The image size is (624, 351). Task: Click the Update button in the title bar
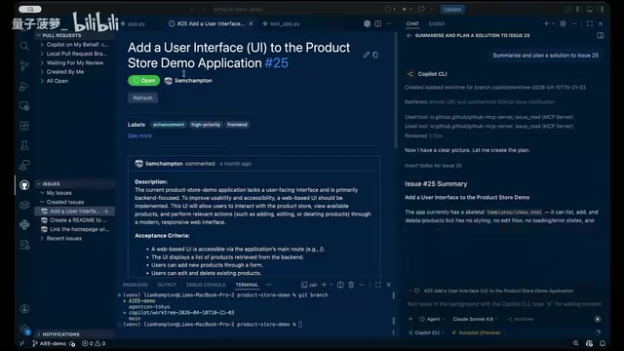(x=452, y=9)
